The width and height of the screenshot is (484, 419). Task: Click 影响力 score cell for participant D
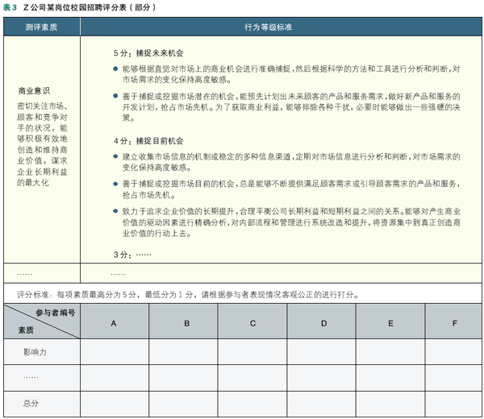click(323, 352)
